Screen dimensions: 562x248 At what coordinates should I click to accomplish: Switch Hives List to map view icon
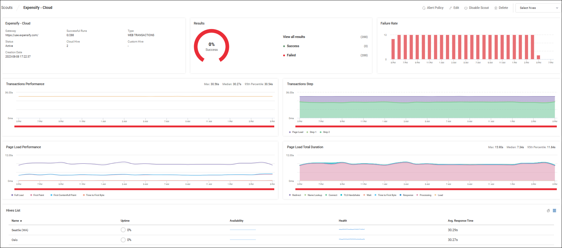[x=548, y=211]
